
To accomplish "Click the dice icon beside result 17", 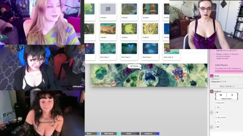I will 212,127.
